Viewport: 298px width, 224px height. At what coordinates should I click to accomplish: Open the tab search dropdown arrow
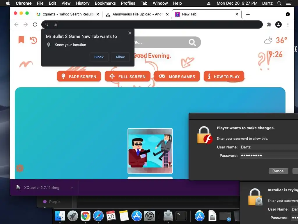pyautogui.click(x=288, y=14)
